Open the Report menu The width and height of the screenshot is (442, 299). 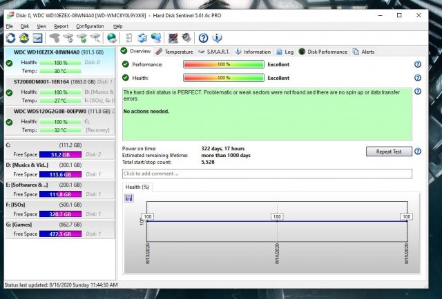pos(61,26)
